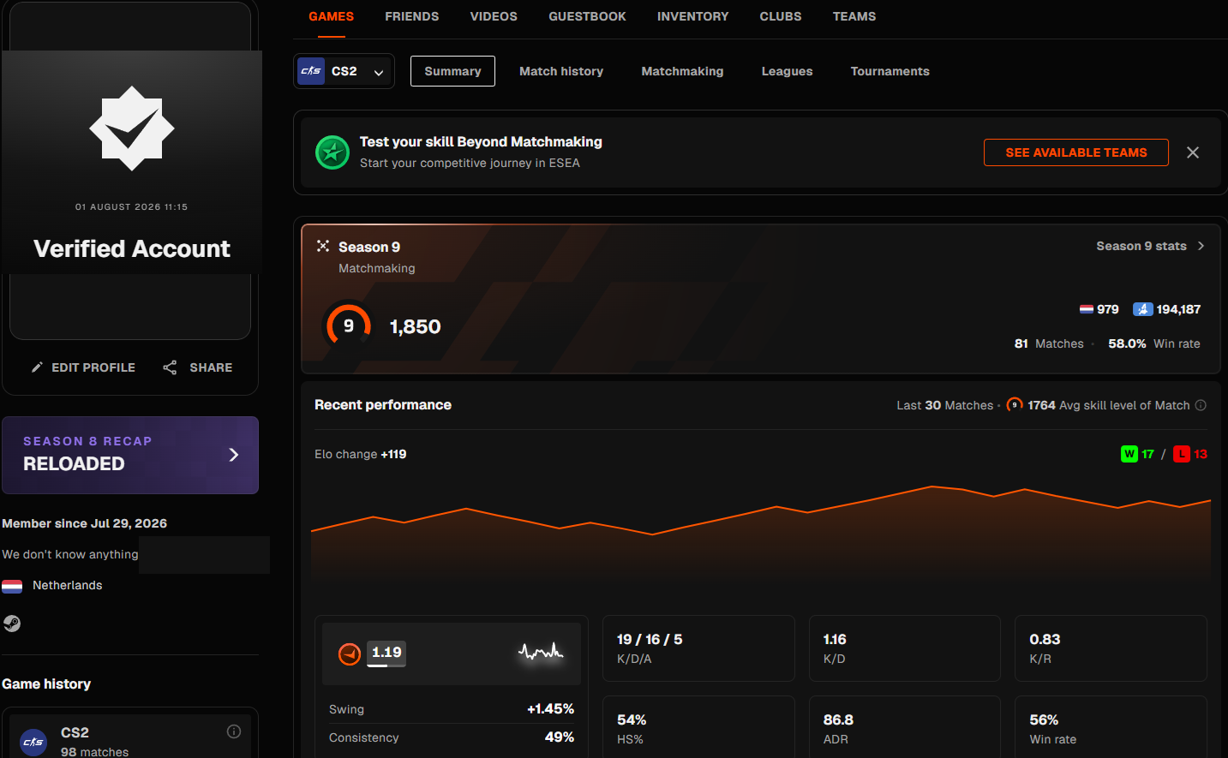Go to the Guestbook tab
The width and height of the screenshot is (1228, 758).
tap(587, 16)
